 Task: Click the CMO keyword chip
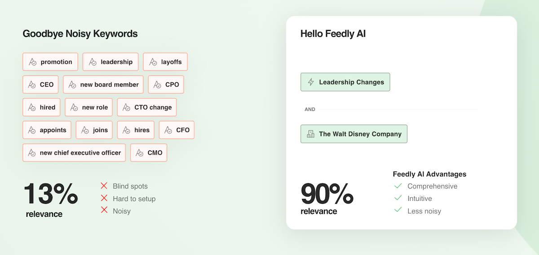click(149, 153)
